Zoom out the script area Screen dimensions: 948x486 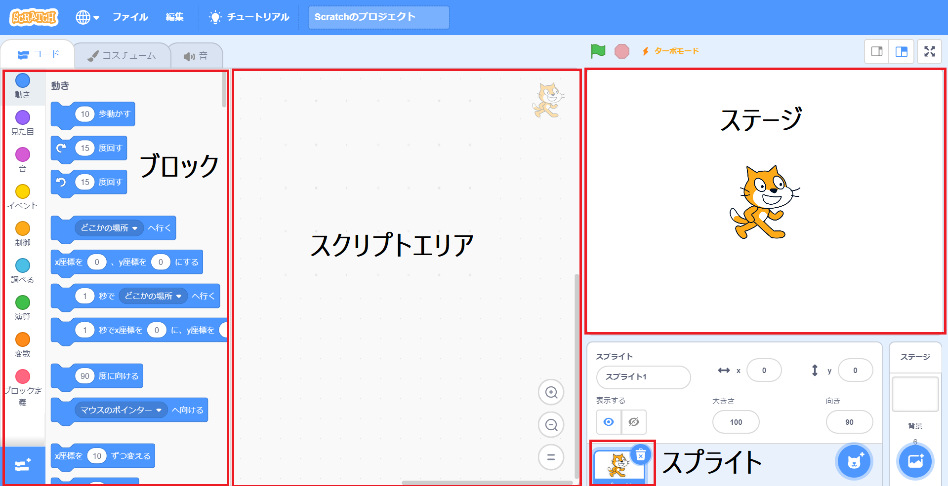coord(551,425)
